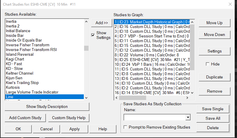Image resolution: width=237 pixels, height=138 pixels.
Task: Click the Name text field for collection
Action: pos(155,117)
